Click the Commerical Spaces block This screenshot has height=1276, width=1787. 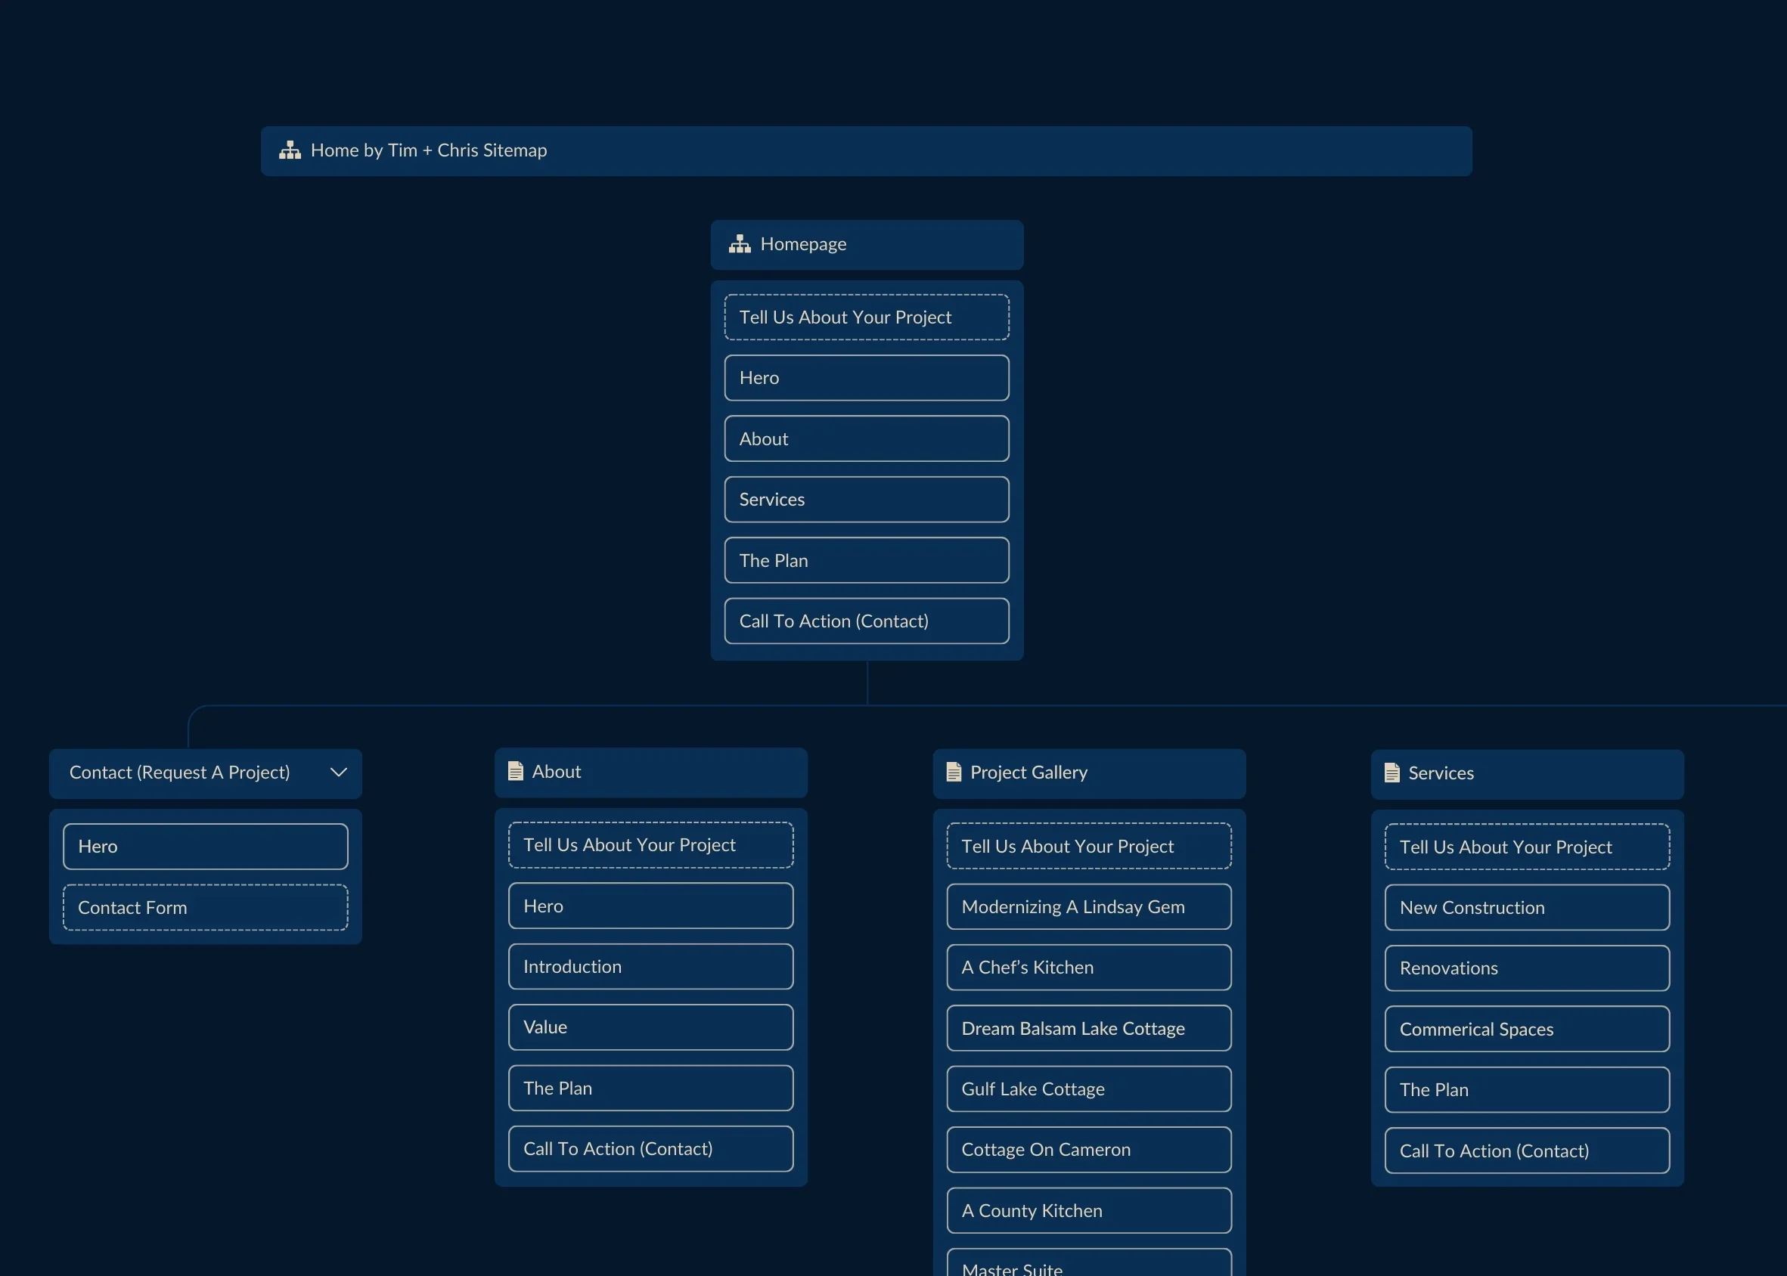[1526, 1030]
